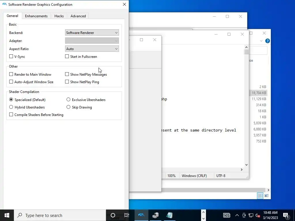295x221 pixels.
Task: Close the File Explorer window
Action: coord(264,33)
